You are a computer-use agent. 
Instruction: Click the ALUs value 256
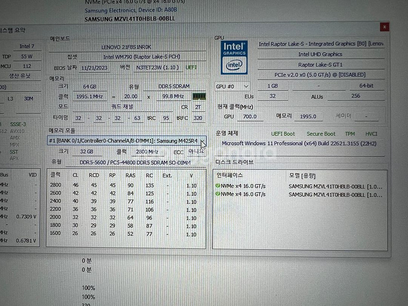click(x=356, y=96)
